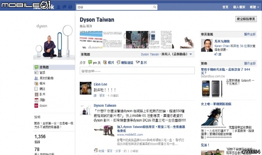Image resolution: width=262 pixels, height=155 pixels.
Task: Show all sponsored ads 顯示全部
Action: tap(250, 63)
